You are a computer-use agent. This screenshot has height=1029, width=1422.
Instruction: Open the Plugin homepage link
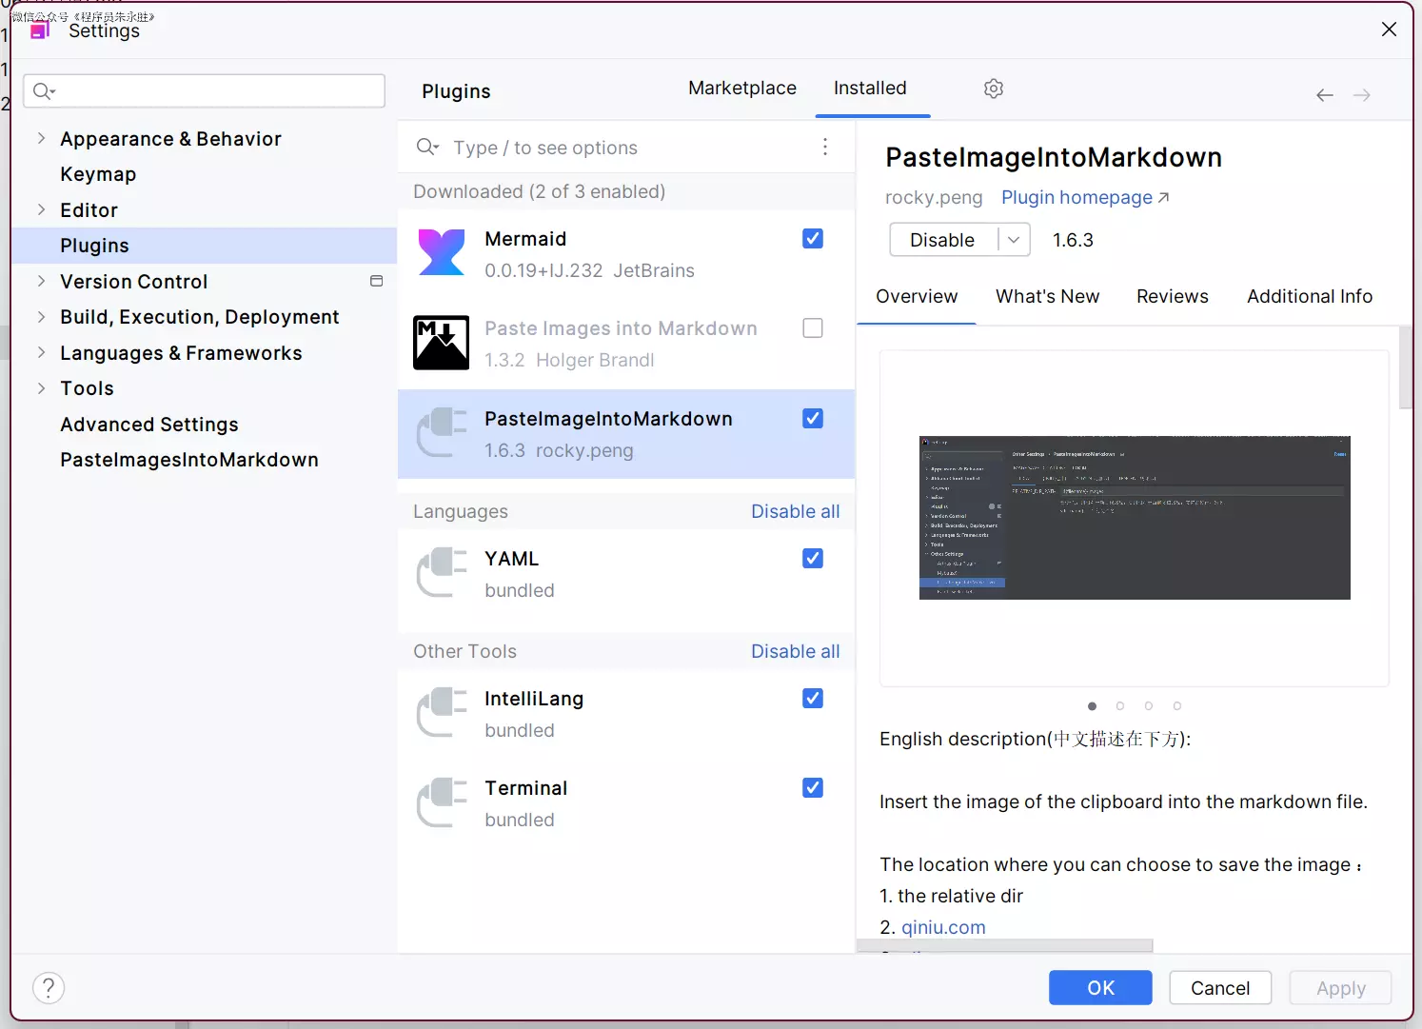pyautogui.click(x=1084, y=197)
